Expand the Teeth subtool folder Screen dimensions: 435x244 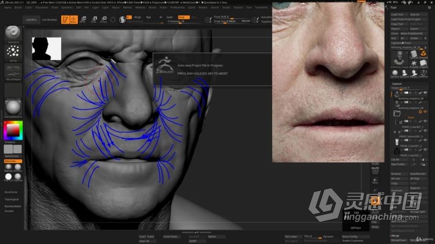(397, 113)
